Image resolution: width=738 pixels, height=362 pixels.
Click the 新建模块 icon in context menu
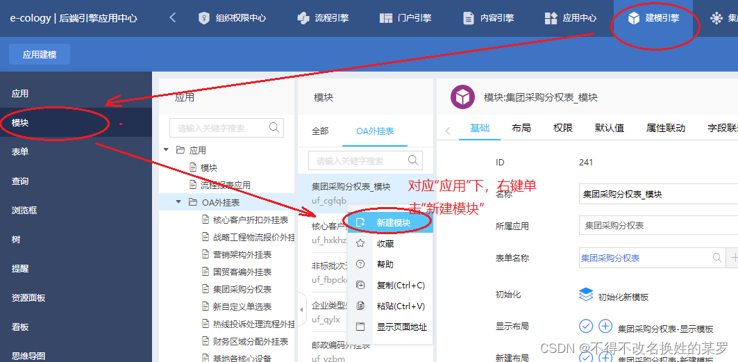coord(360,222)
